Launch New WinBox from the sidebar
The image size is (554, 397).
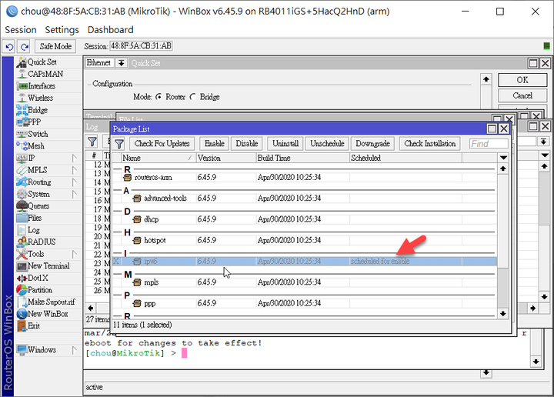tap(48, 314)
